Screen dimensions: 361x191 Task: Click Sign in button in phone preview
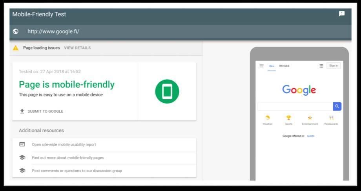334,66
